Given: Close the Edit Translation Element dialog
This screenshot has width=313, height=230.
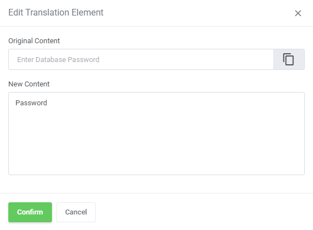Looking at the screenshot, I should [x=298, y=13].
